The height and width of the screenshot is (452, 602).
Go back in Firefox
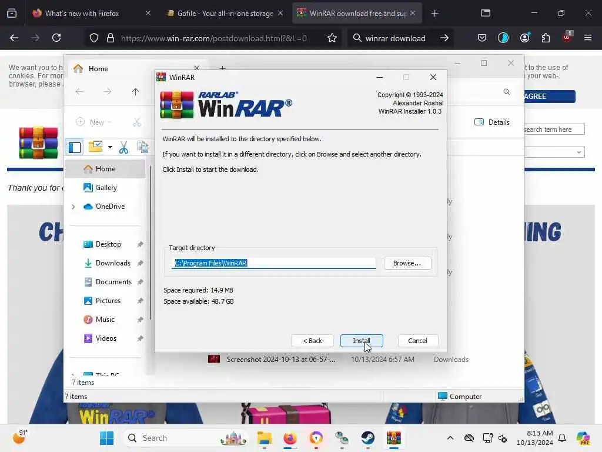(14, 38)
